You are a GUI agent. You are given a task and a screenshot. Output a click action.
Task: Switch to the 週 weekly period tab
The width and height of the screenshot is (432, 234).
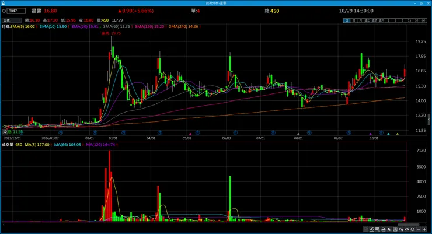point(354,20)
